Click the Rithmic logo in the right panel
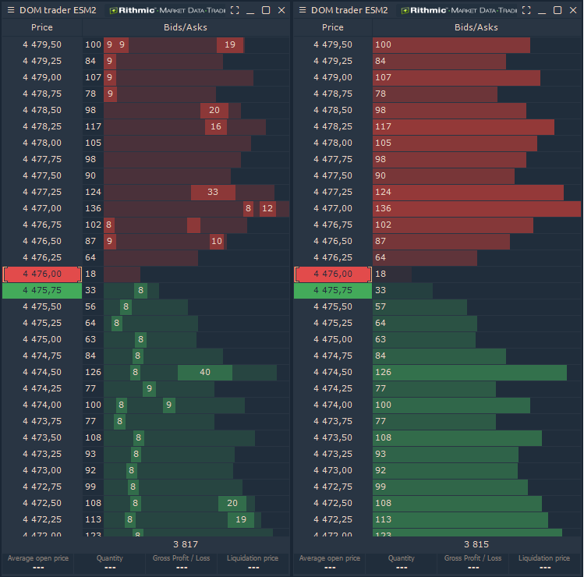 click(x=458, y=10)
